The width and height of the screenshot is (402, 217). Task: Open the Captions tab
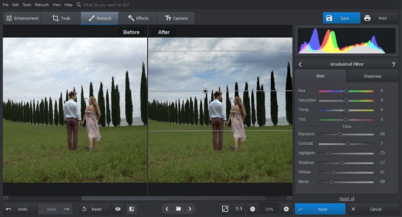coord(176,18)
